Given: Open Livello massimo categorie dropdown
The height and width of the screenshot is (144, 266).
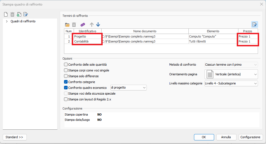Looking at the screenshot, I should (231, 83).
